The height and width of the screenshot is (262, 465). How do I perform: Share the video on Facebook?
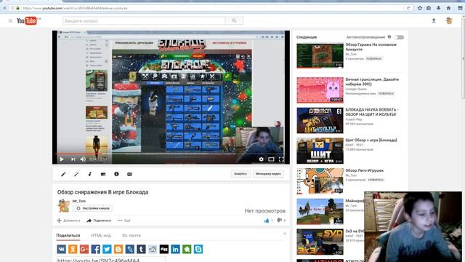coord(95,249)
